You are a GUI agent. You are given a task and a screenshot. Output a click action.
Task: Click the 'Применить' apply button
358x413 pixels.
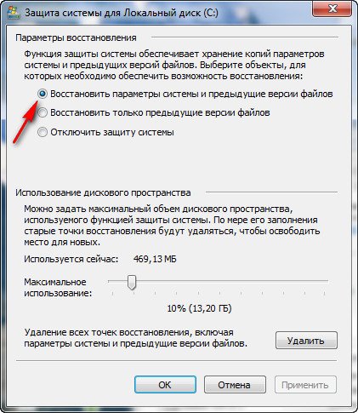(305, 385)
